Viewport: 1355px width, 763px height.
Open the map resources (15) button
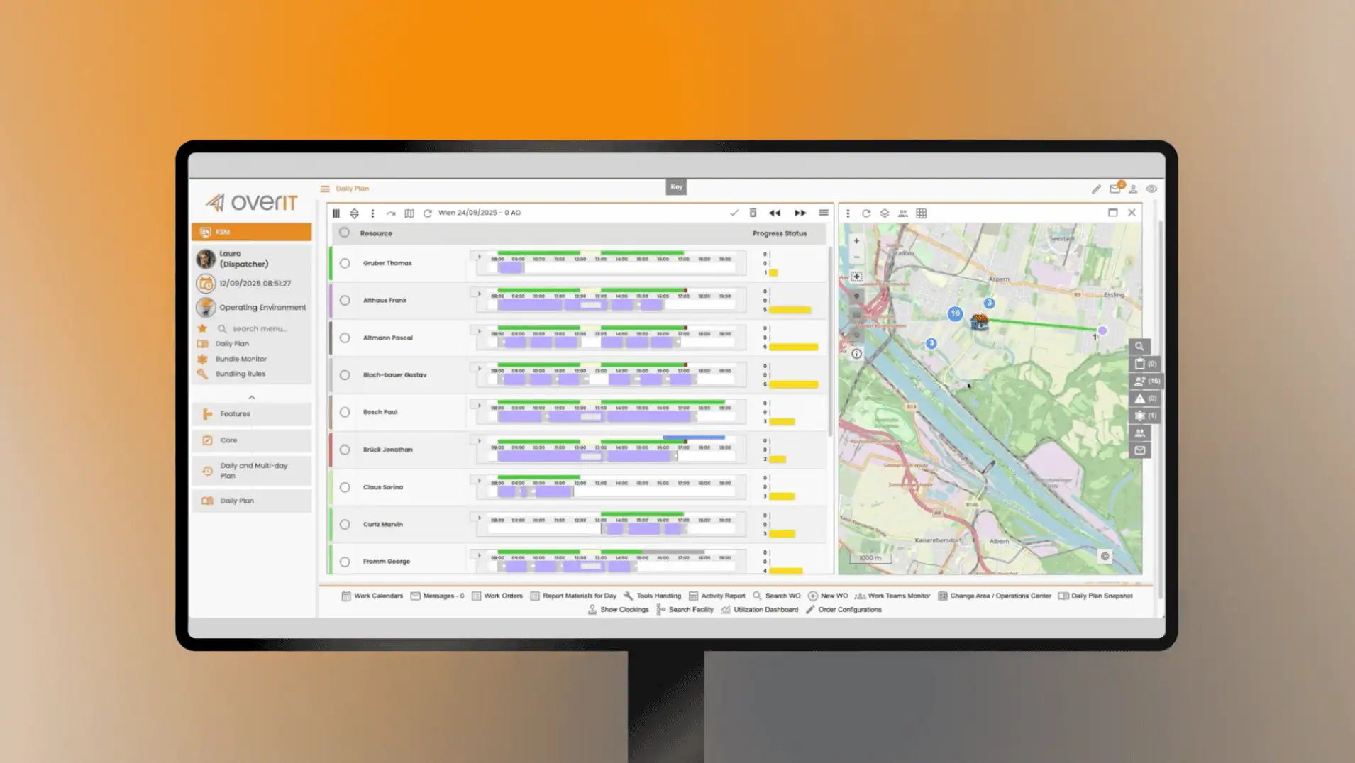click(x=1145, y=381)
